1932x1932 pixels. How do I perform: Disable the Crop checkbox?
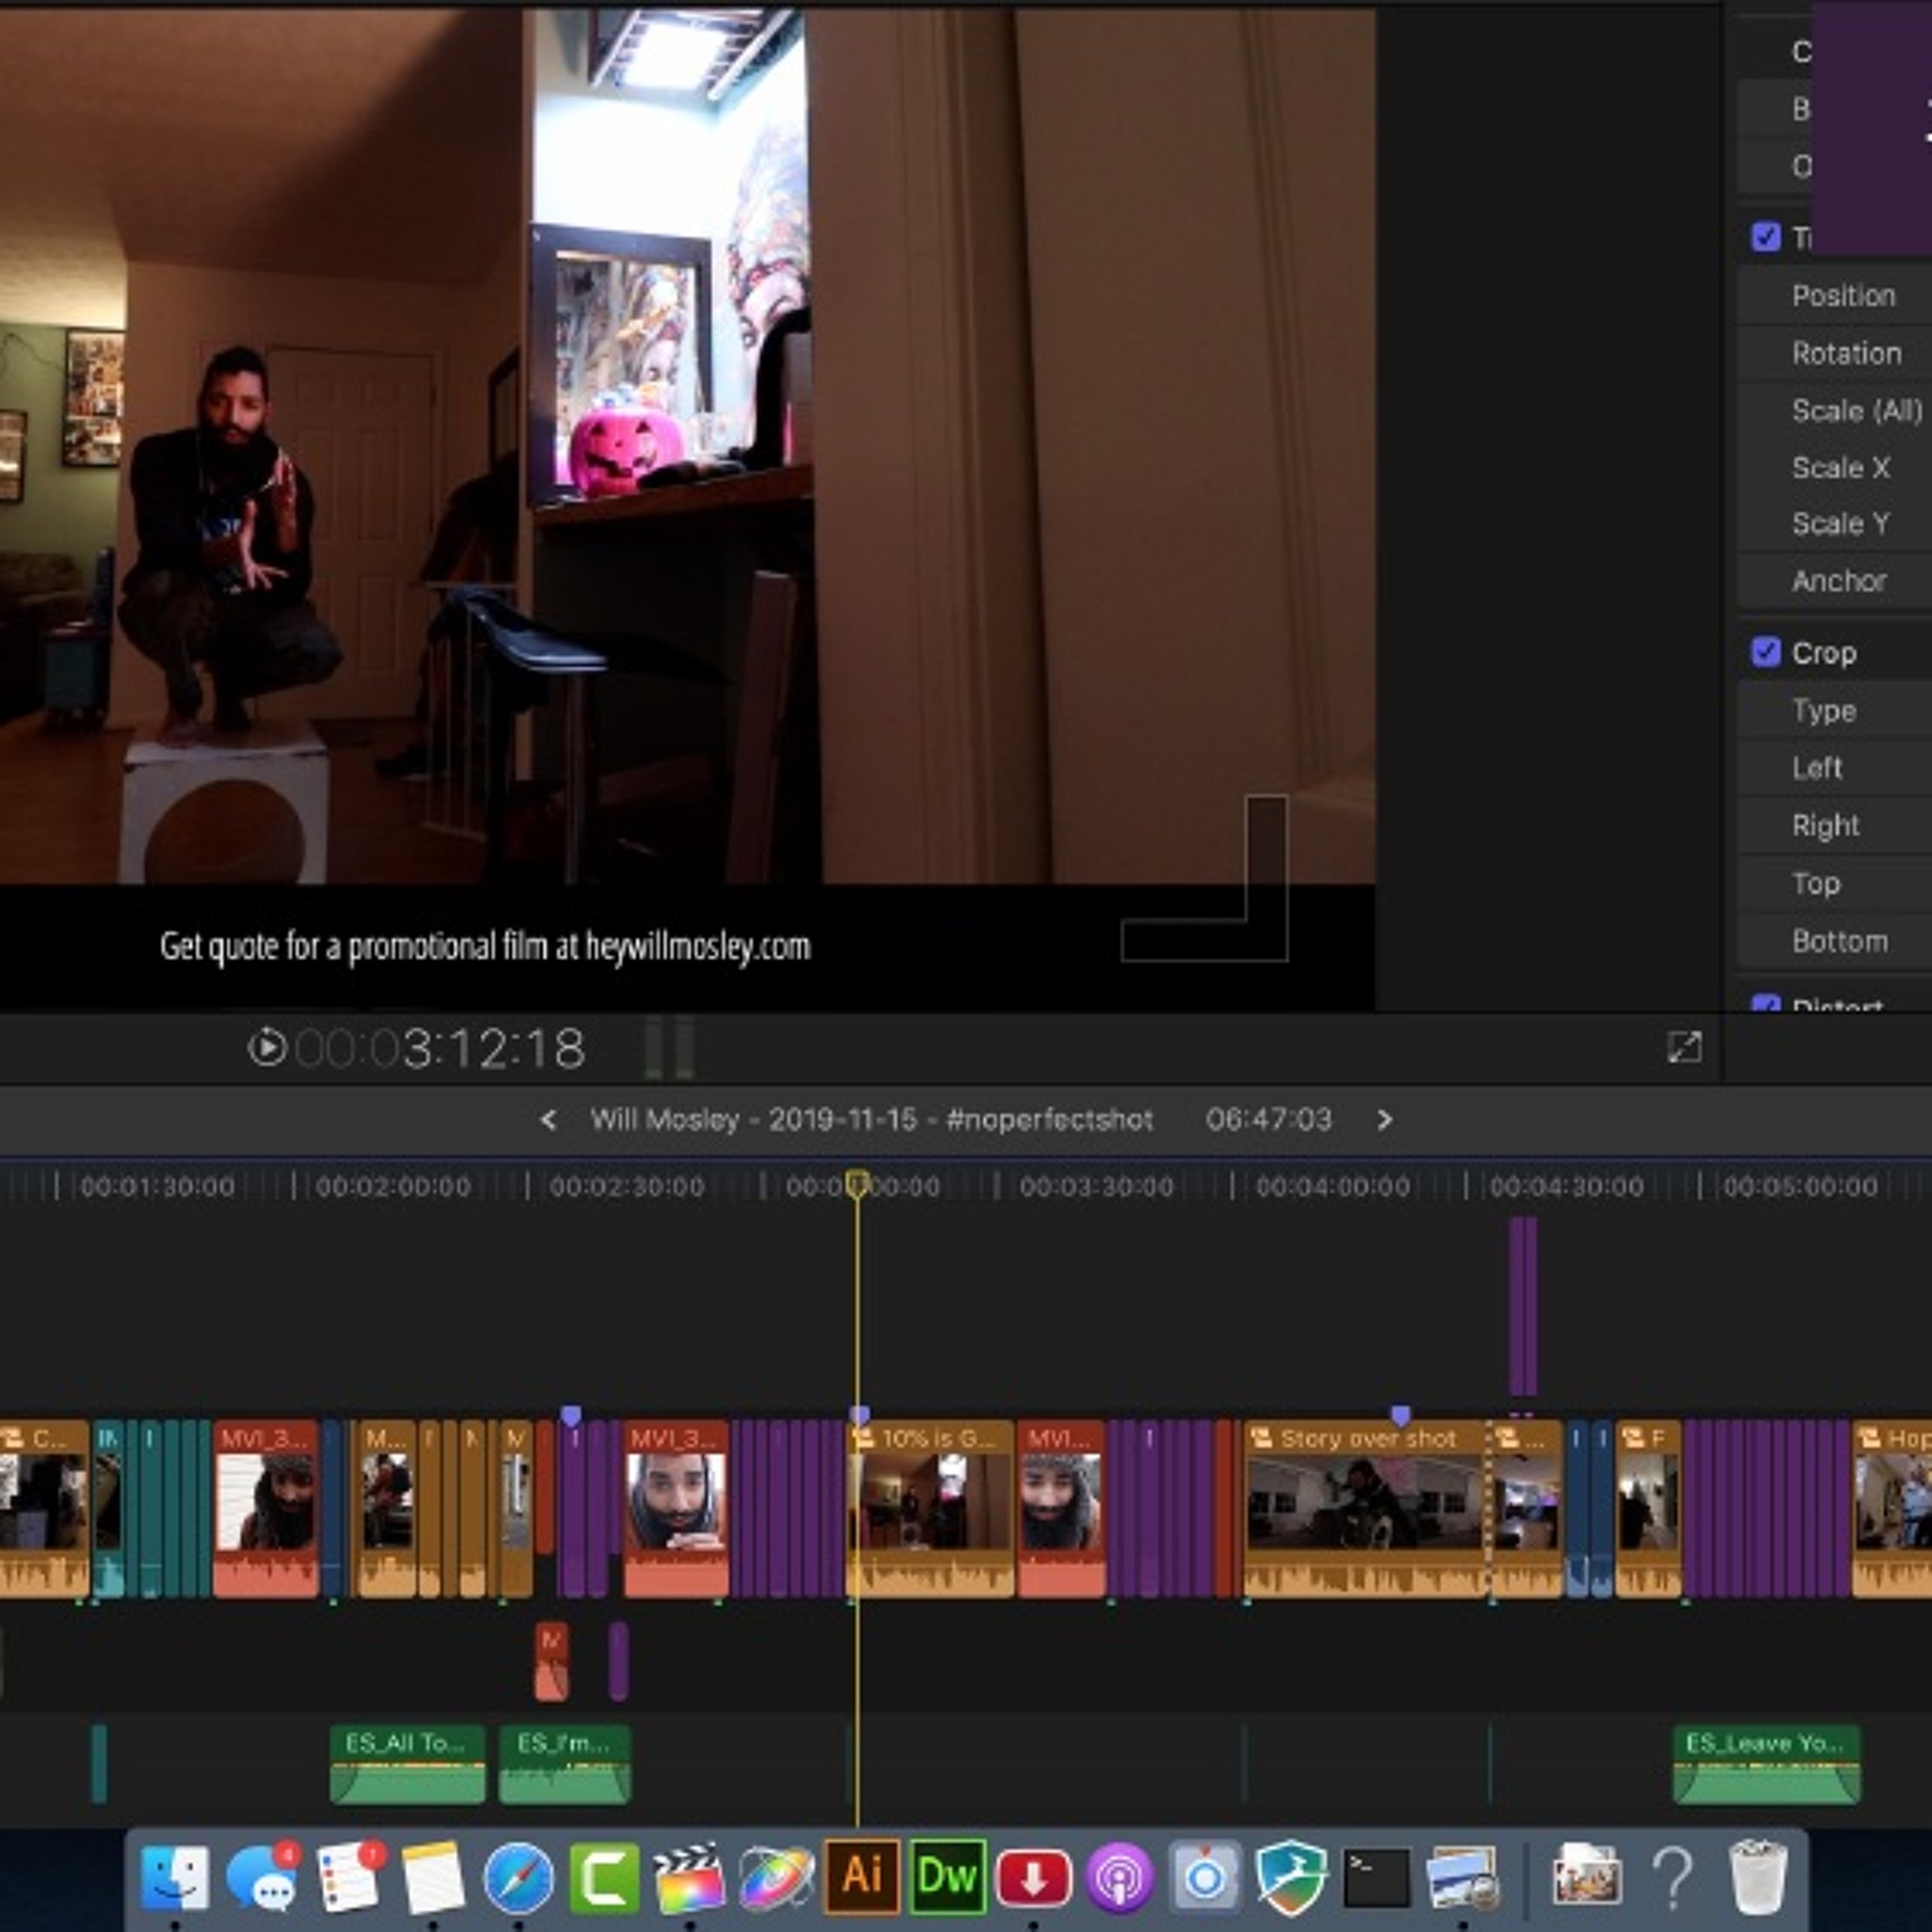[1766, 652]
